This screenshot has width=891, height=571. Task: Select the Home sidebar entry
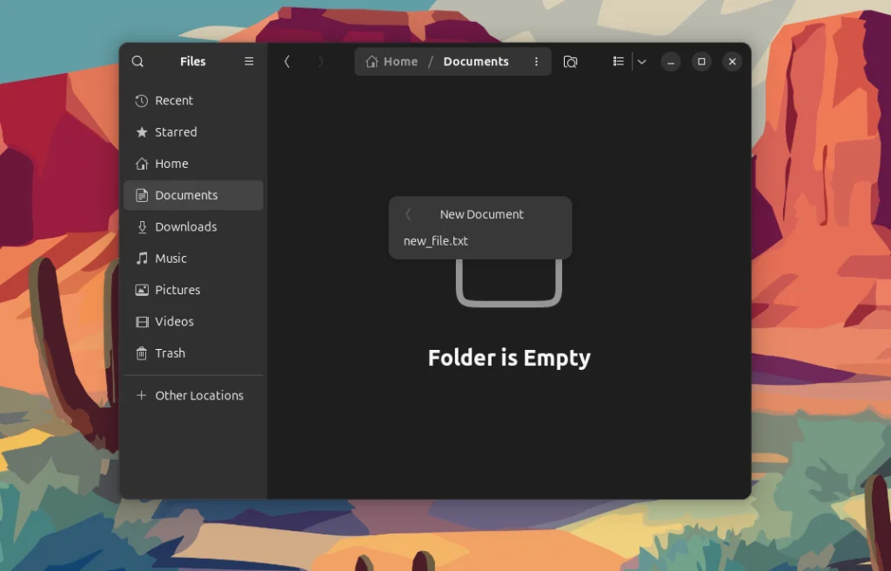coord(171,164)
